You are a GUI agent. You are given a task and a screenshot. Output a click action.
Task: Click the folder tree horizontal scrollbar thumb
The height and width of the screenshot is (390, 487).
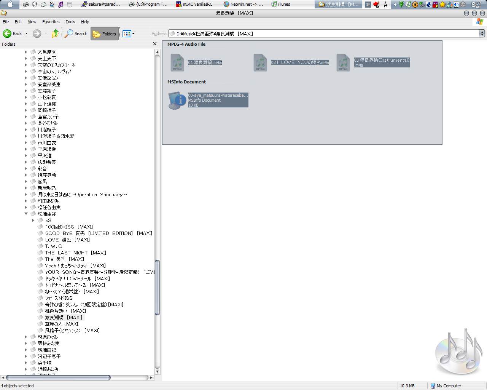[58, 378]
